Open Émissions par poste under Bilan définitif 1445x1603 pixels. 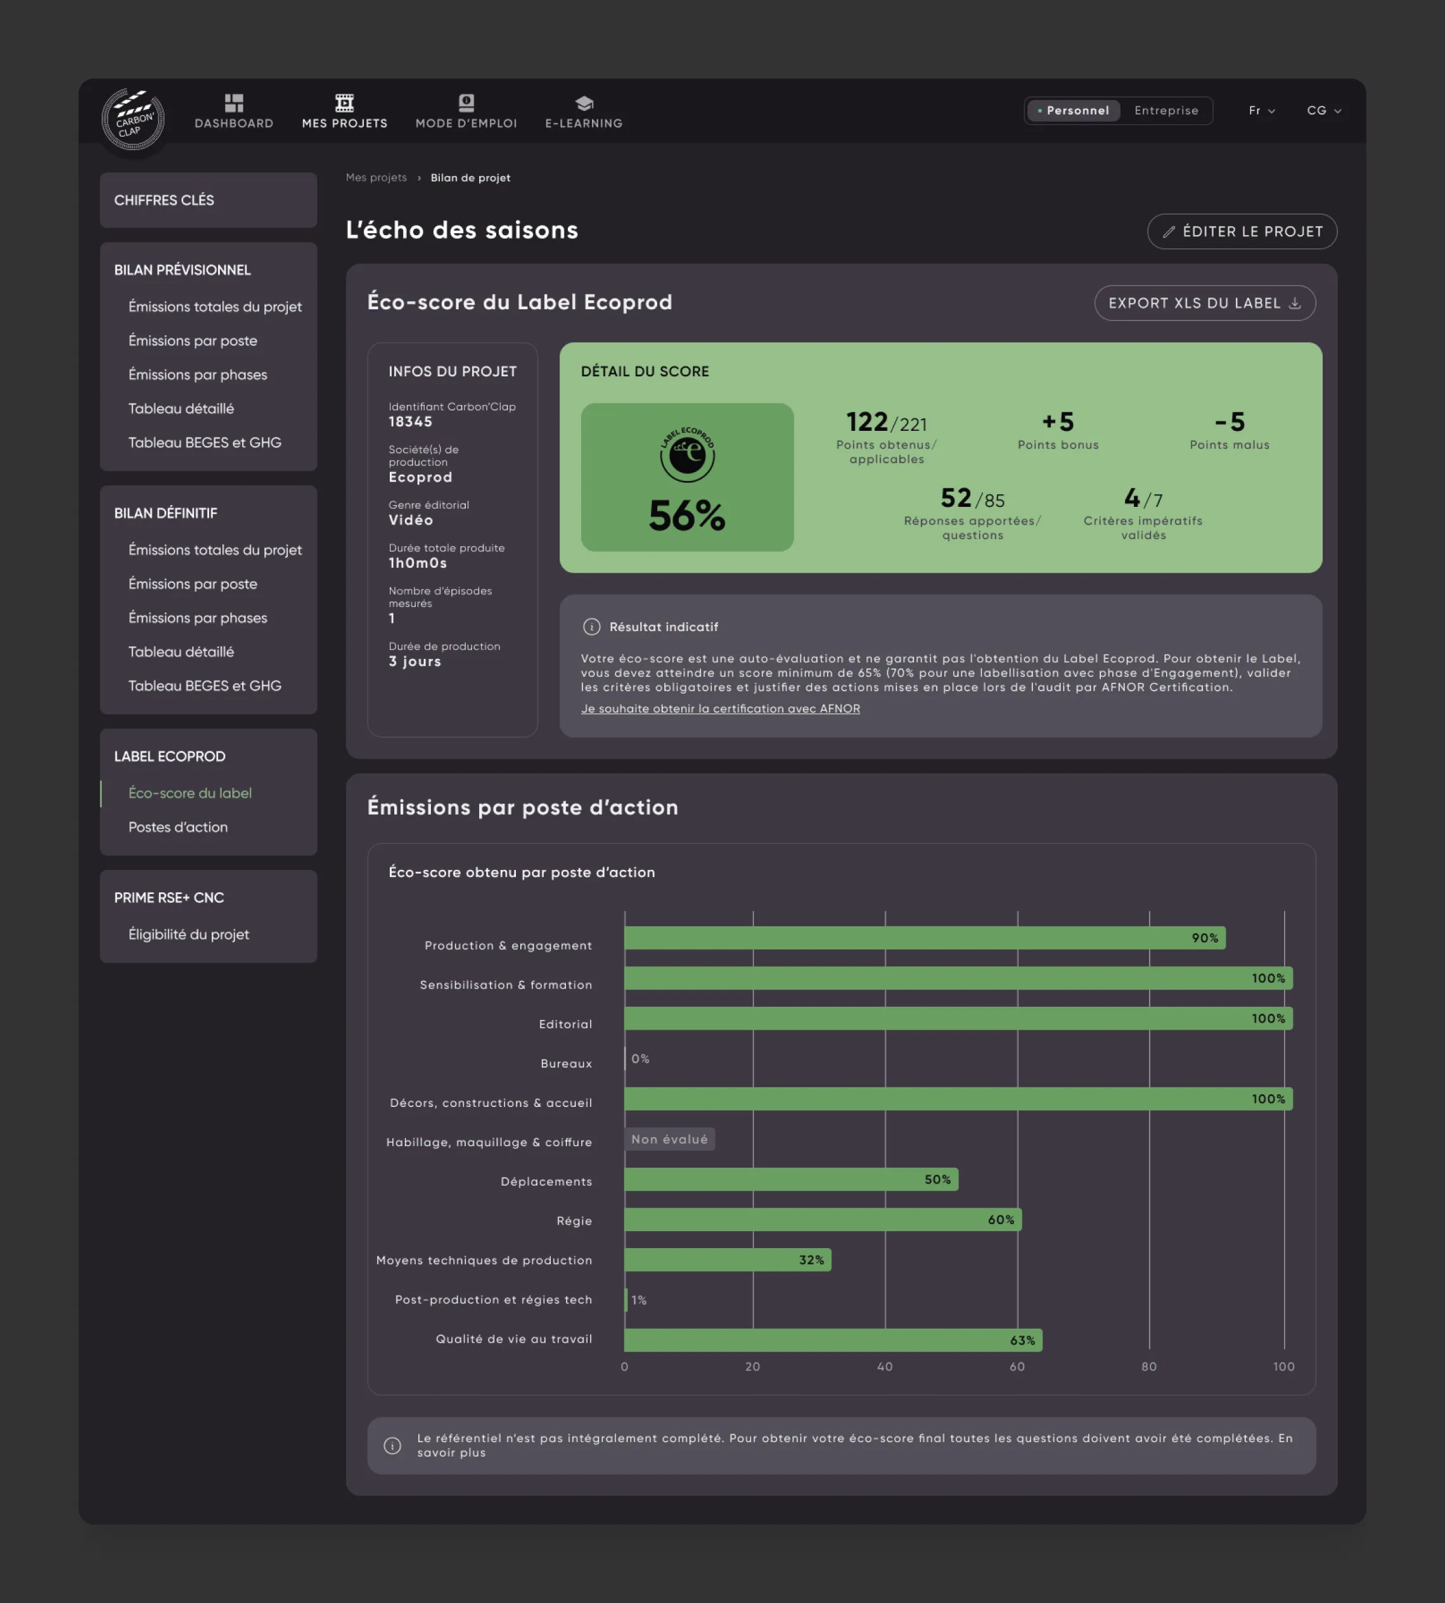(192, 584)
